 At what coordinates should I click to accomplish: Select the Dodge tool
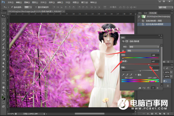pos(3,67)
